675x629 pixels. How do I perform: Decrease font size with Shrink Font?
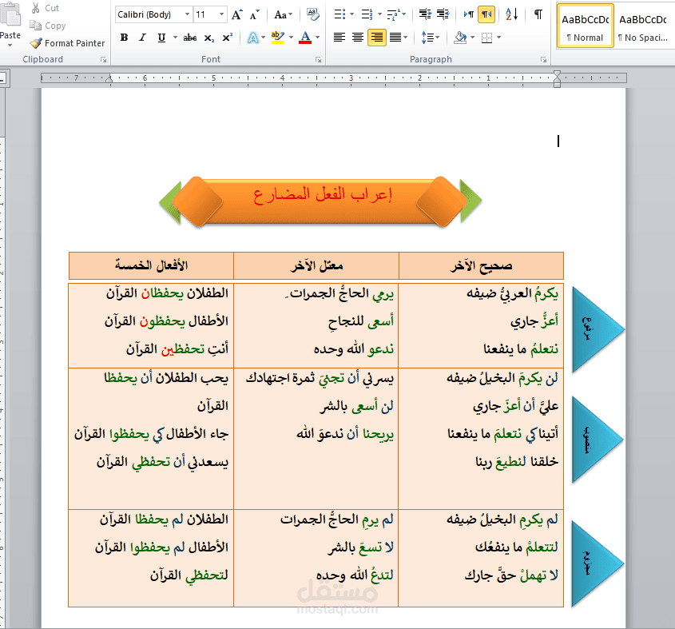(254, 14)
